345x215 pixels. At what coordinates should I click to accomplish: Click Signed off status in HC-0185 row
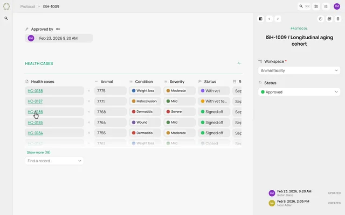(212, 122)
